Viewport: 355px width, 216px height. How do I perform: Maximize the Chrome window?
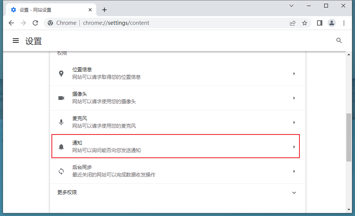(326, 6)
